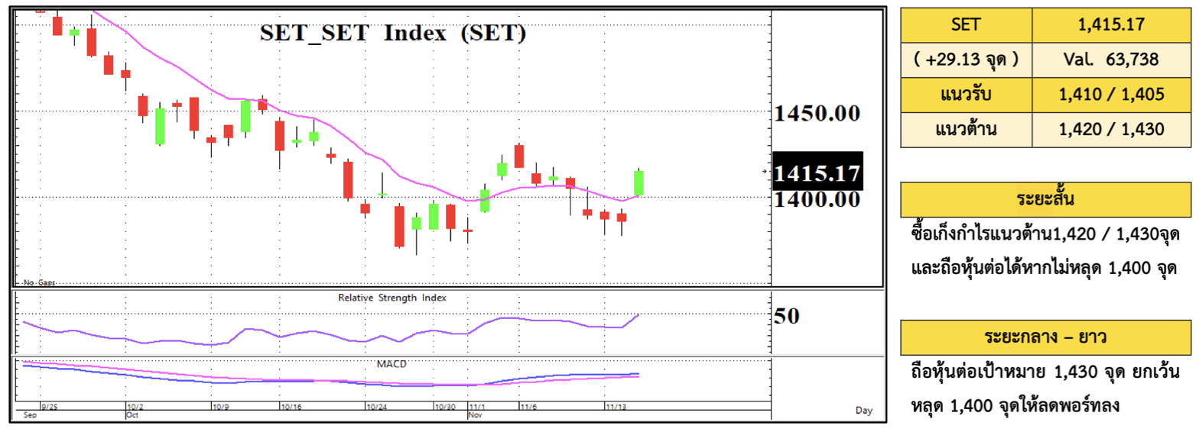Click the line "ซื้อเก็งกำไรแนวต้าน1,420 / 1,430จุด"

1047,235
